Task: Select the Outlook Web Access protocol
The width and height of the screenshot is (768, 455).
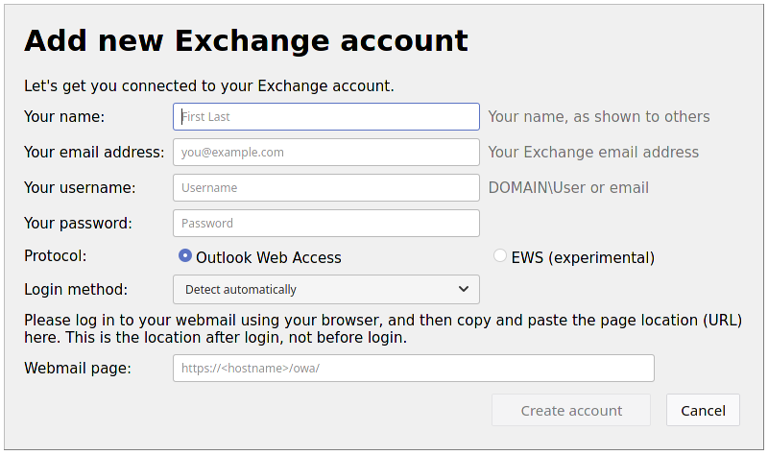Action: click(x=185, y=256)
